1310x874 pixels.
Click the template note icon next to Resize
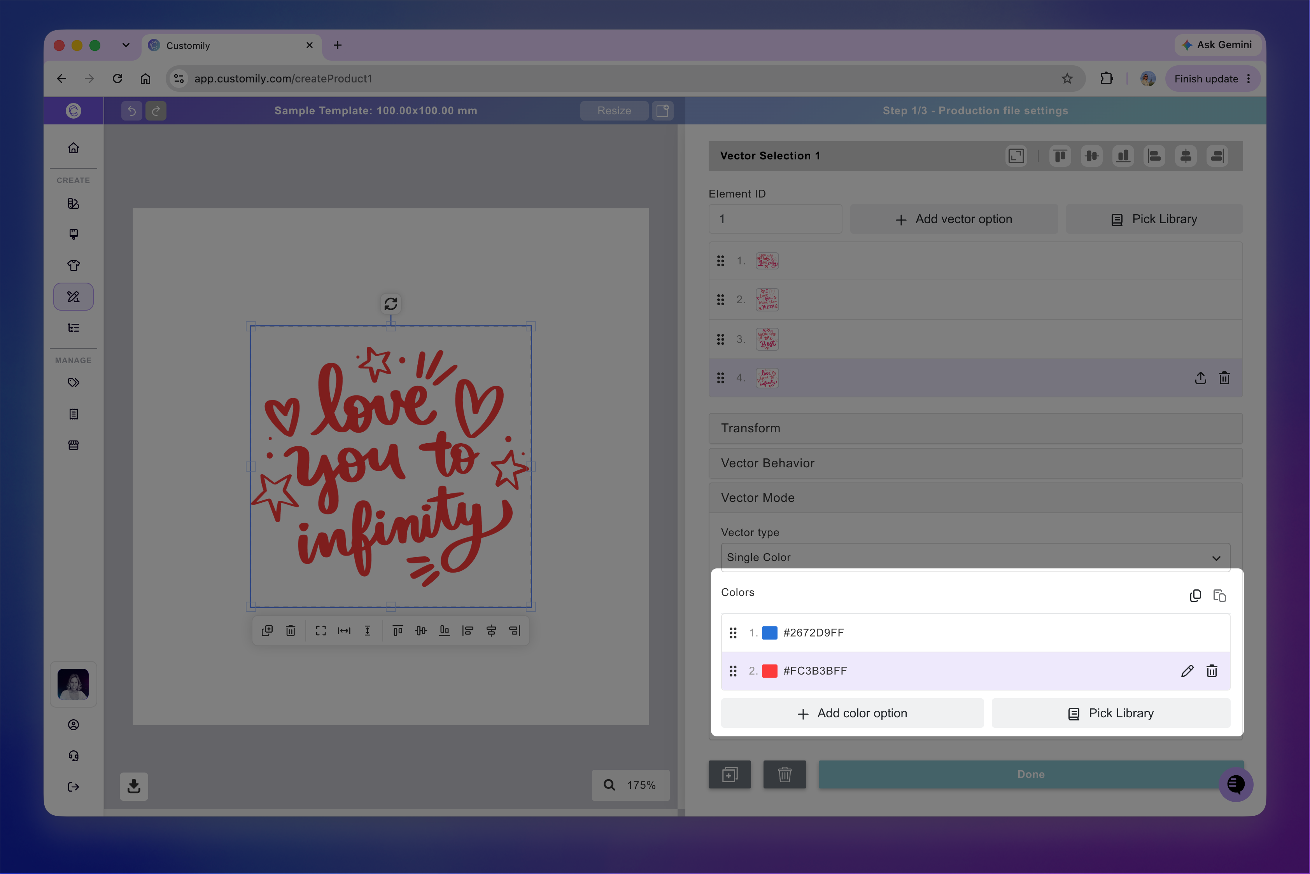coord(662,110)
